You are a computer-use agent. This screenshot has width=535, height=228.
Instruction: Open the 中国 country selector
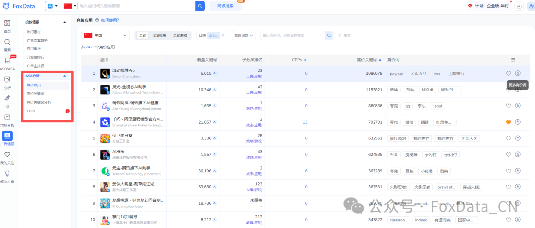coord(106,35)
